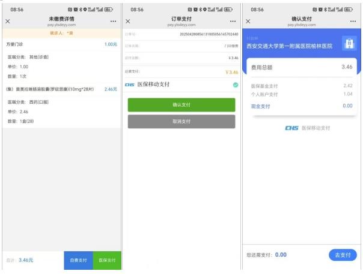Screen dimensions: 363x274
Task: Tap the 就诊人 patient banner
Action: (x=61, y=33)
